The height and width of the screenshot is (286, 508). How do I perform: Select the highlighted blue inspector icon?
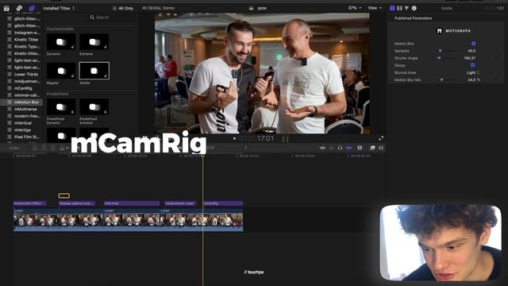pyautogui.click(x=392, y=8)
